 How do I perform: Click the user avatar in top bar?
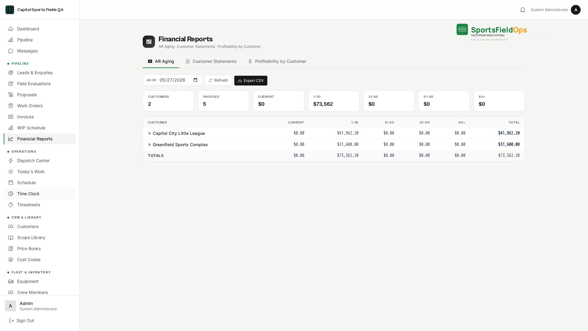576,10
